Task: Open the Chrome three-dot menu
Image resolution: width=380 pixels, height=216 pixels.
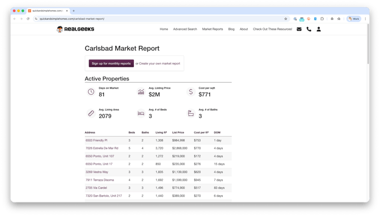Action: point(365,19)
